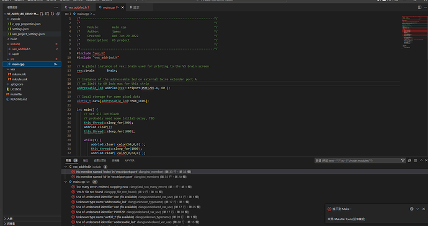This screenshot has height=226, width=428.
Task: Click the New File icon in explorer header
Action: tap(42, 14)
